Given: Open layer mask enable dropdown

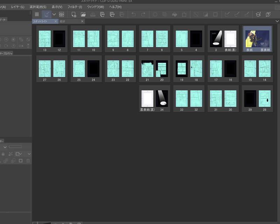Looking at the screenshot, I should point(19,154).
